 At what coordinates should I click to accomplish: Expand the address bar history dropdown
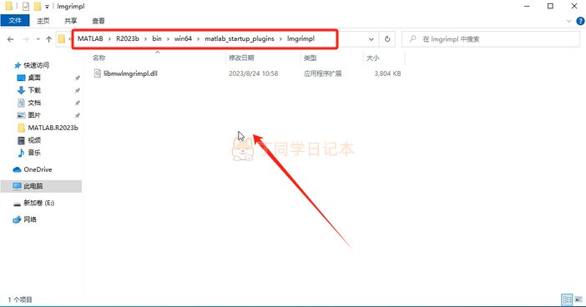click(x=371, y=39)
